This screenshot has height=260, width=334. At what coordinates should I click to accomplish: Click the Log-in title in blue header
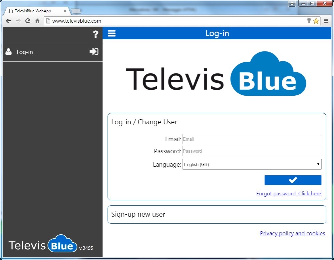tap(217, 33)
